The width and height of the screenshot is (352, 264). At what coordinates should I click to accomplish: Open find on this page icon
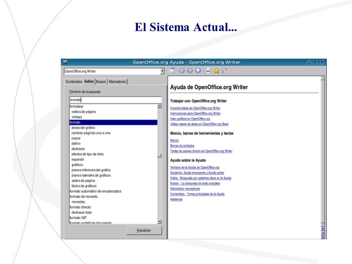225,71
